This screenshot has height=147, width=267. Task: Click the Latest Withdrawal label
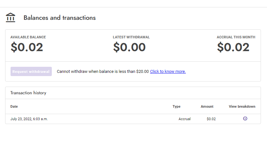click(x=131, y=37)
